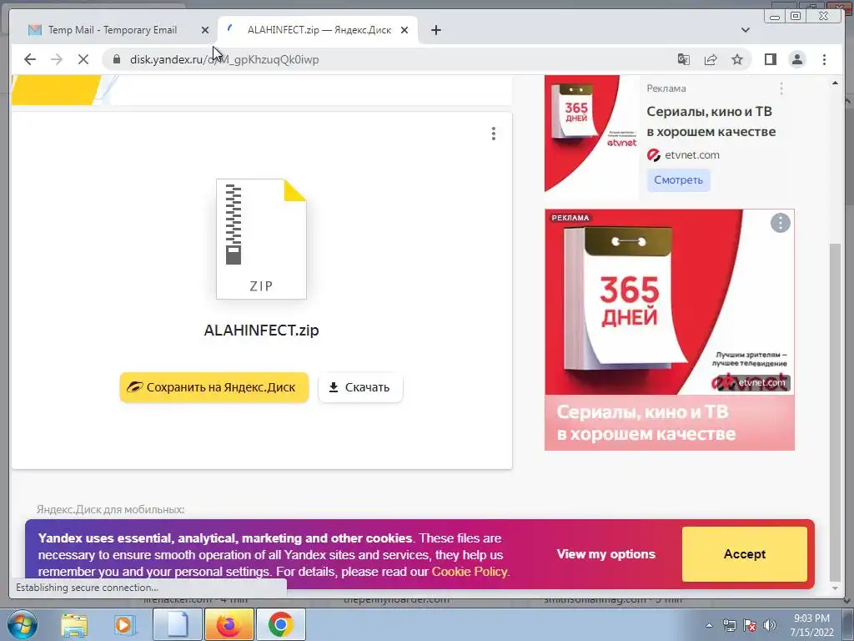Open the Cookie Policy link

point(470,572)
